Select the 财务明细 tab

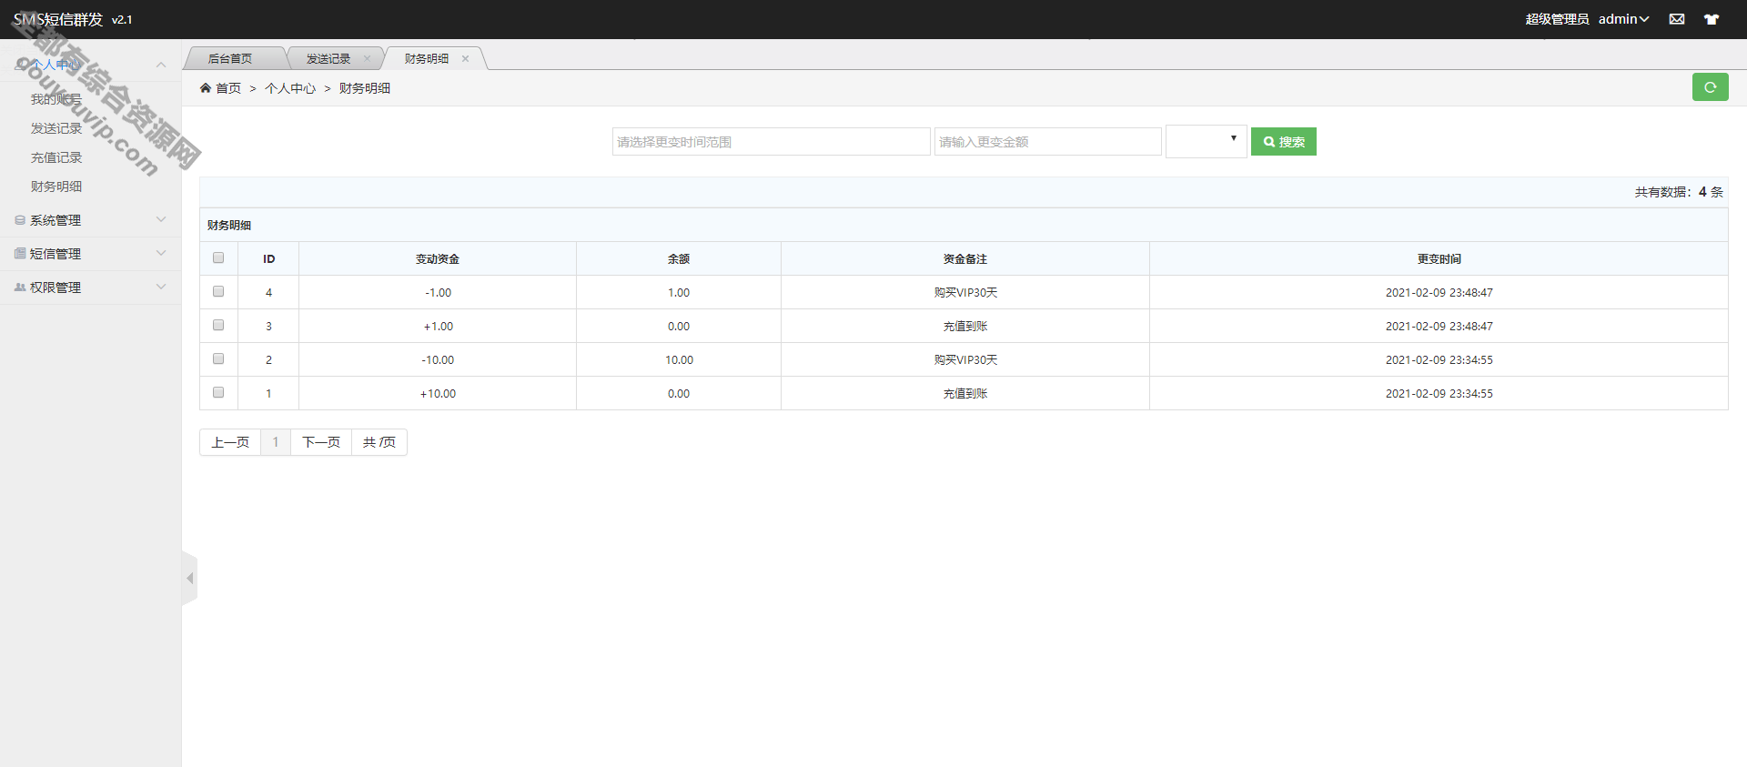pos(427,58)
